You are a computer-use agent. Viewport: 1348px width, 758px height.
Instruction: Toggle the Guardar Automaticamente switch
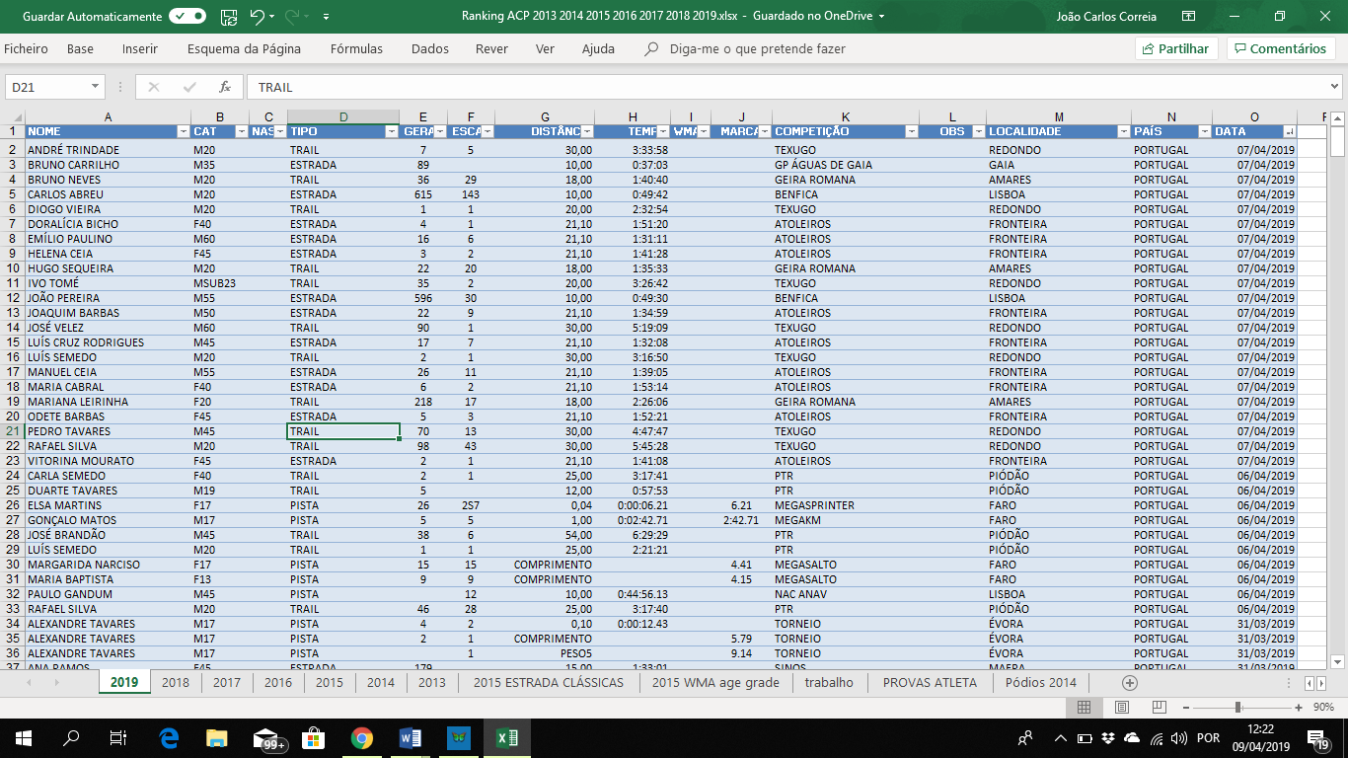click(187, 17)
